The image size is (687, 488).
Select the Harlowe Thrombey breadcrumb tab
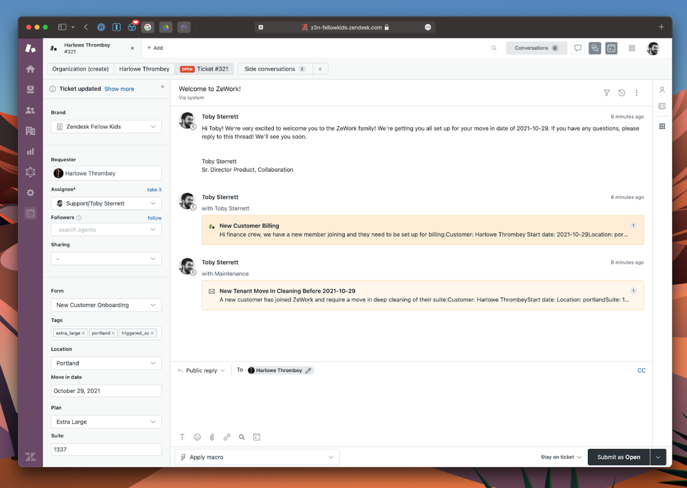[144, 69]
